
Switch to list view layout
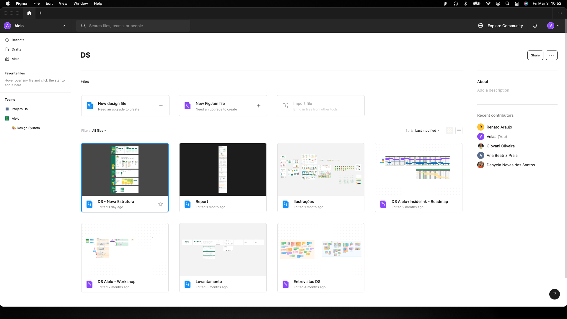point(459,131)
